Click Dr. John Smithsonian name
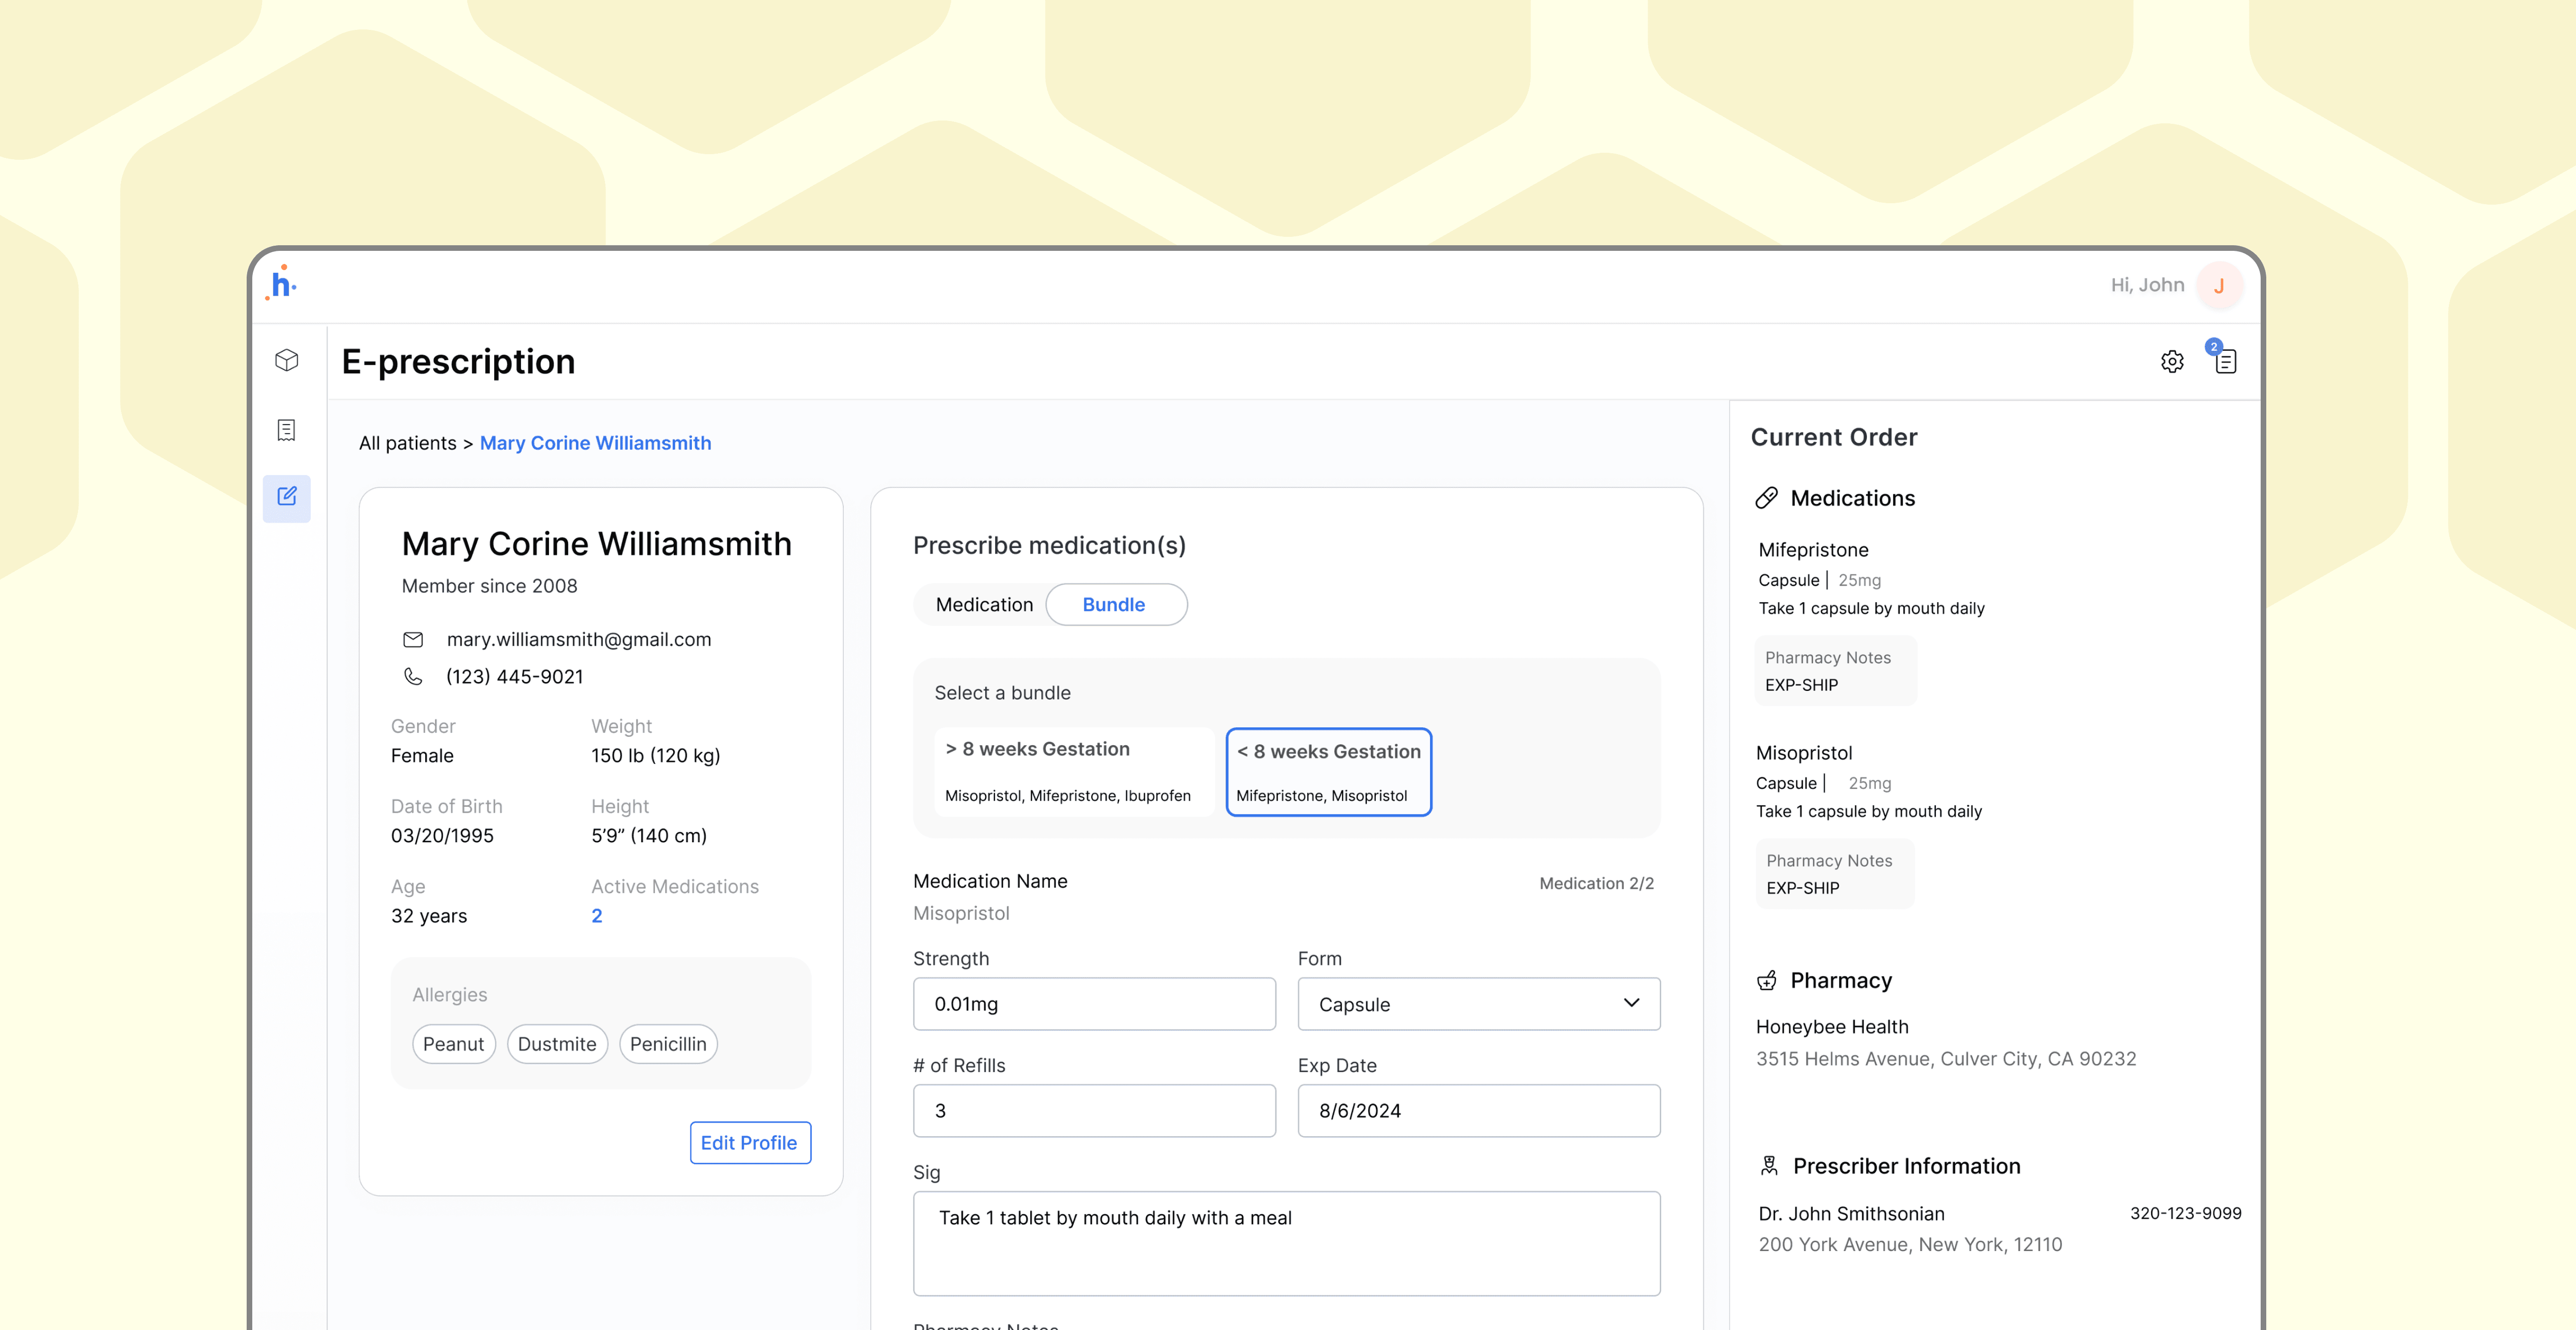This screenshot has height=1330, width=2576. click(1852, 1214)
